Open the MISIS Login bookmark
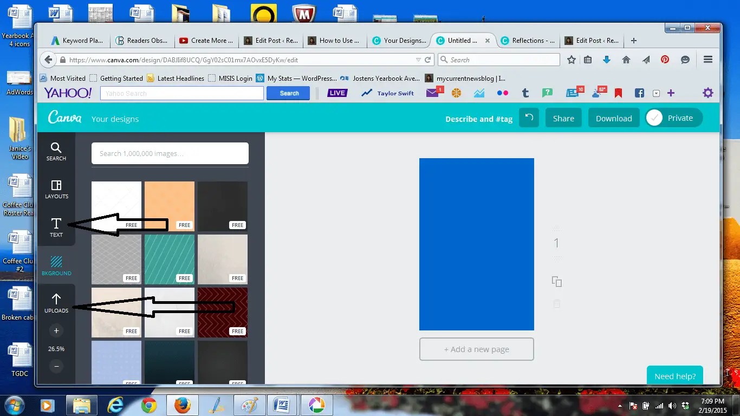The height and width of the screenshot is (416, 740). point(230,78)
